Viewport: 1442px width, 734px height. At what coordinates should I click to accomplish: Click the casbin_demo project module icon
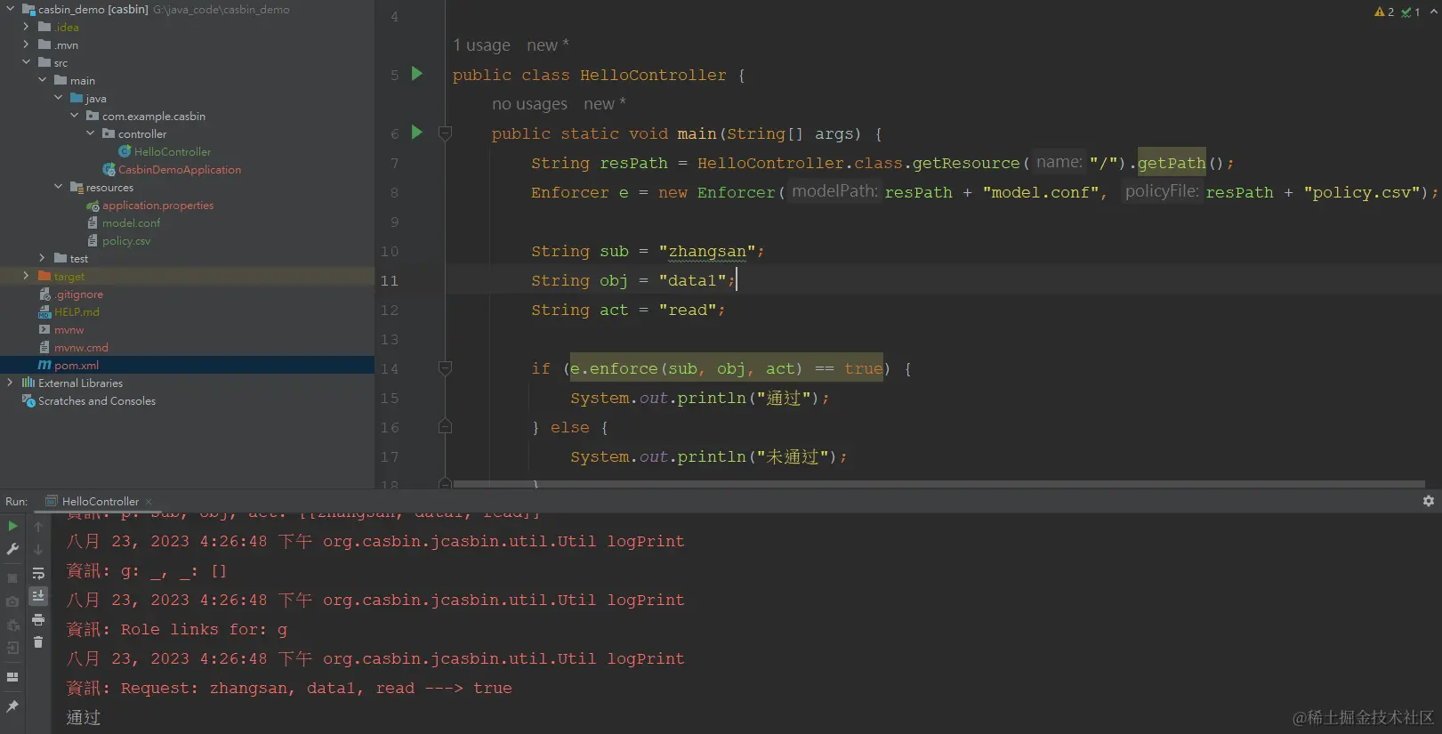point(28,9)
